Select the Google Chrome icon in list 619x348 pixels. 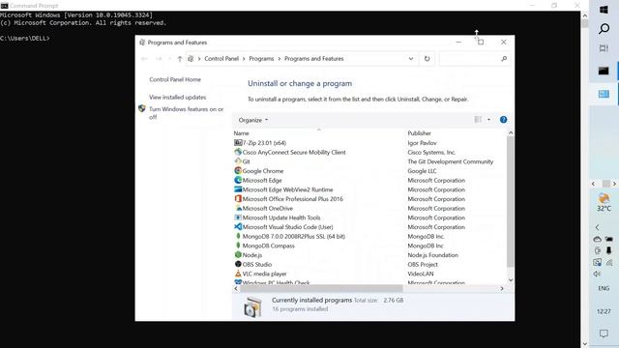coord(238,171)
